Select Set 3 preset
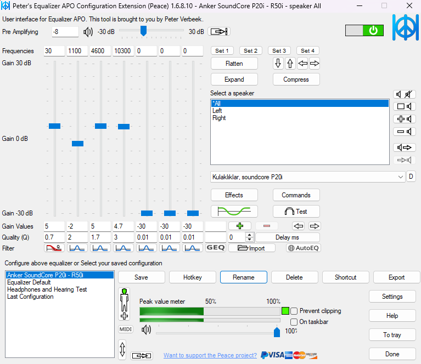 click(x=279, y=50)
